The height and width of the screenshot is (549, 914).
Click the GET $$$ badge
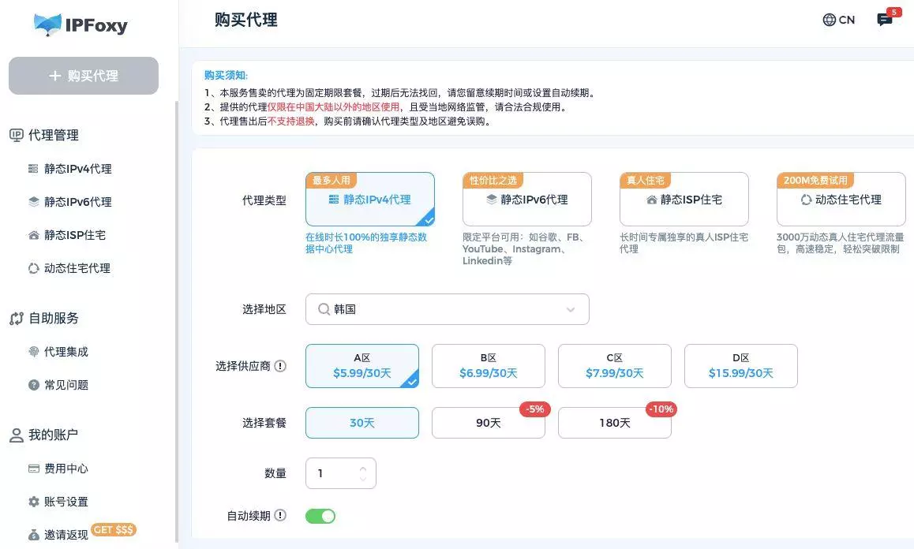click(114, 530)
